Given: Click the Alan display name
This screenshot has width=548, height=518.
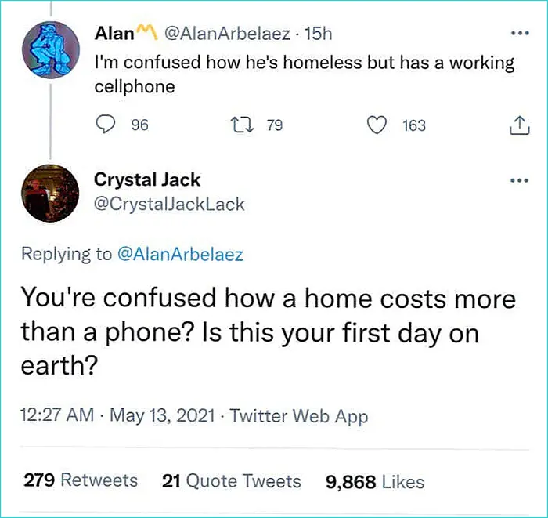Looking at the screenshot, I should [113, 34].
